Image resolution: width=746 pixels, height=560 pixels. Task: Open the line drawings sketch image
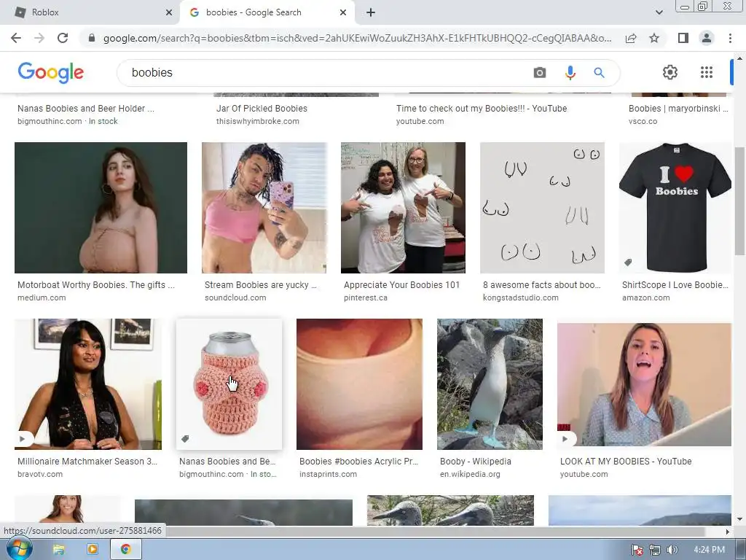pos(542,208)
